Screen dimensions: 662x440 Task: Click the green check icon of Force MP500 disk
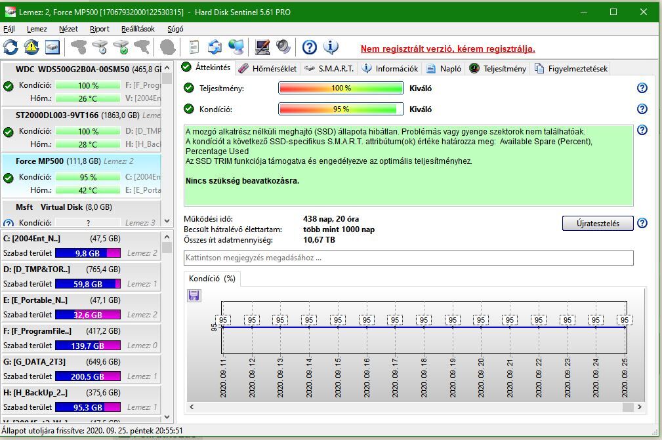coord(9,178)
